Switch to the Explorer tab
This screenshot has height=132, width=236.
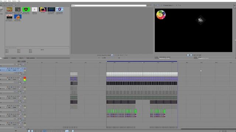pyautogui.click(x=6, y=58)
